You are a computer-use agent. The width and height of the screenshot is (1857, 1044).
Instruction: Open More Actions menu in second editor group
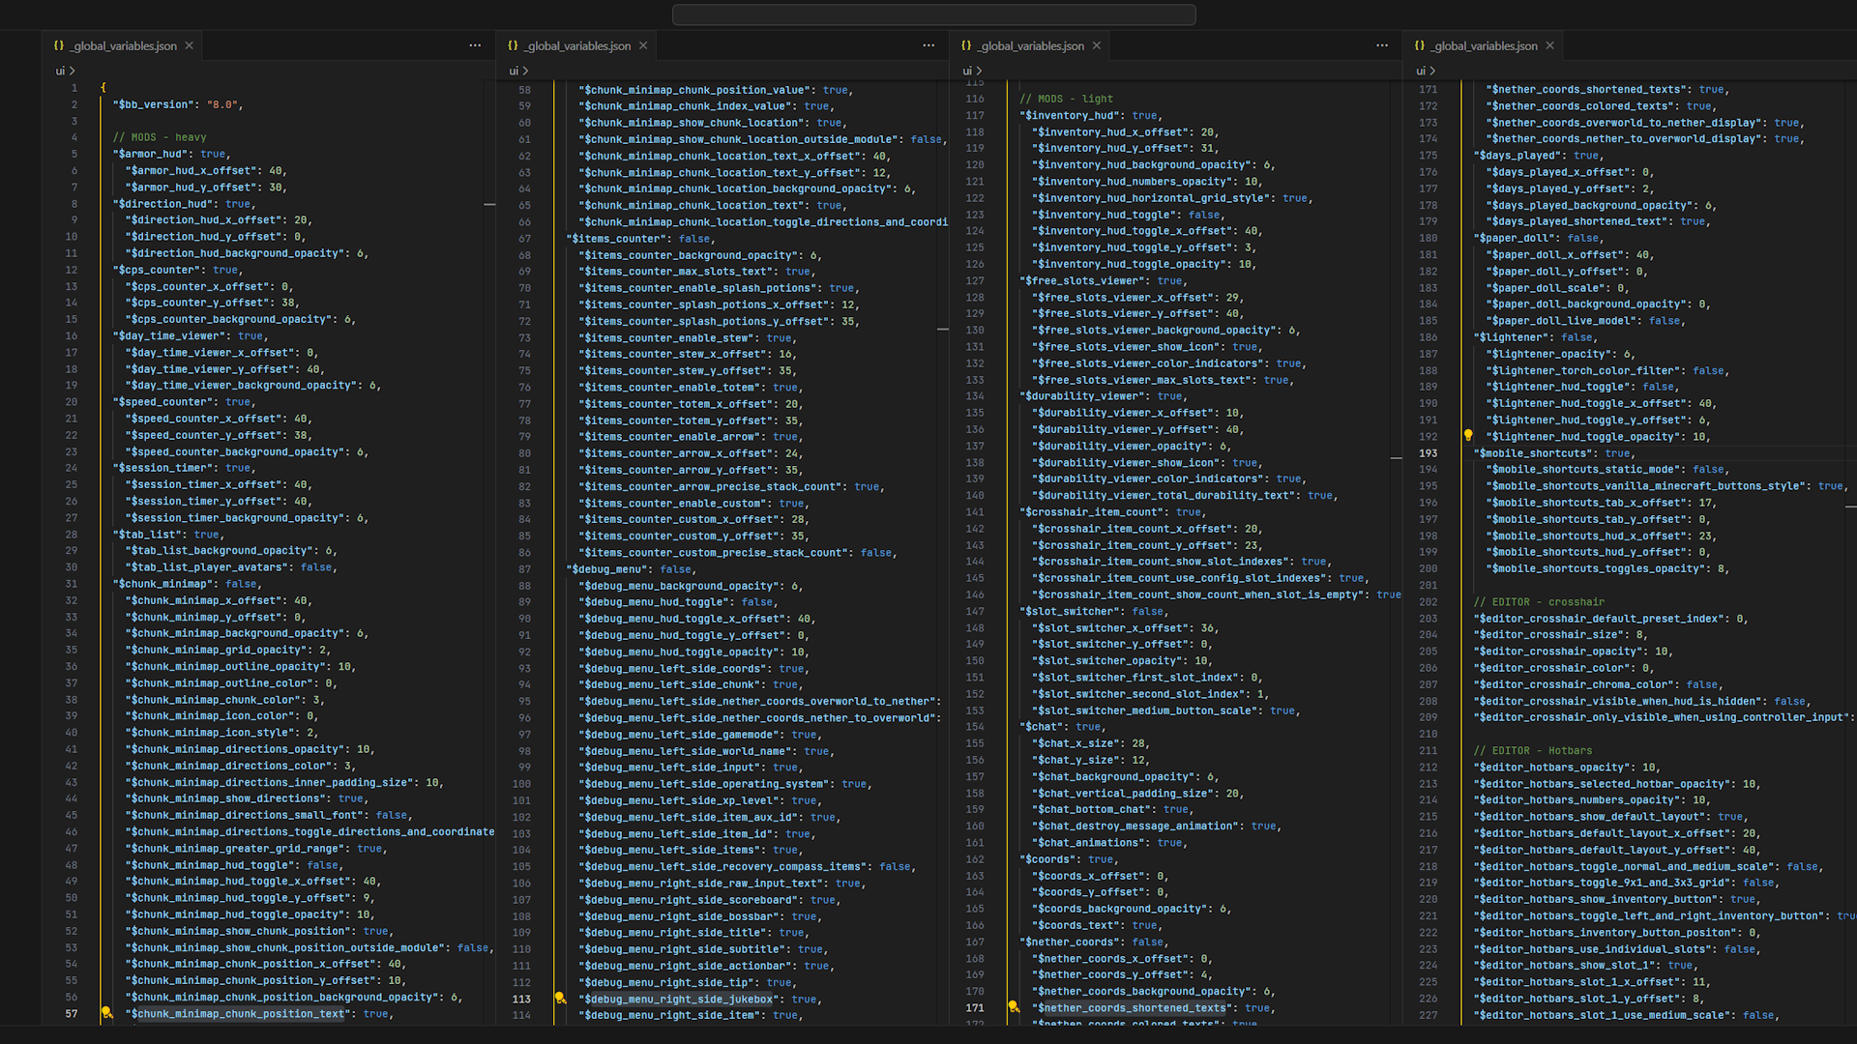pos(928,45)
